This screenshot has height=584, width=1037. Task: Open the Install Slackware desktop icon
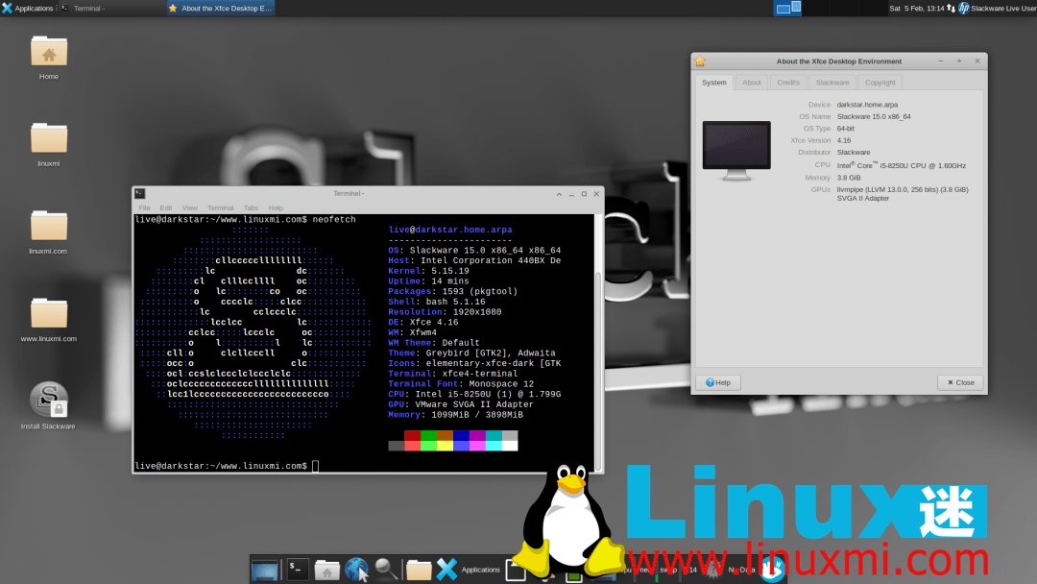[x=47, y=399]
